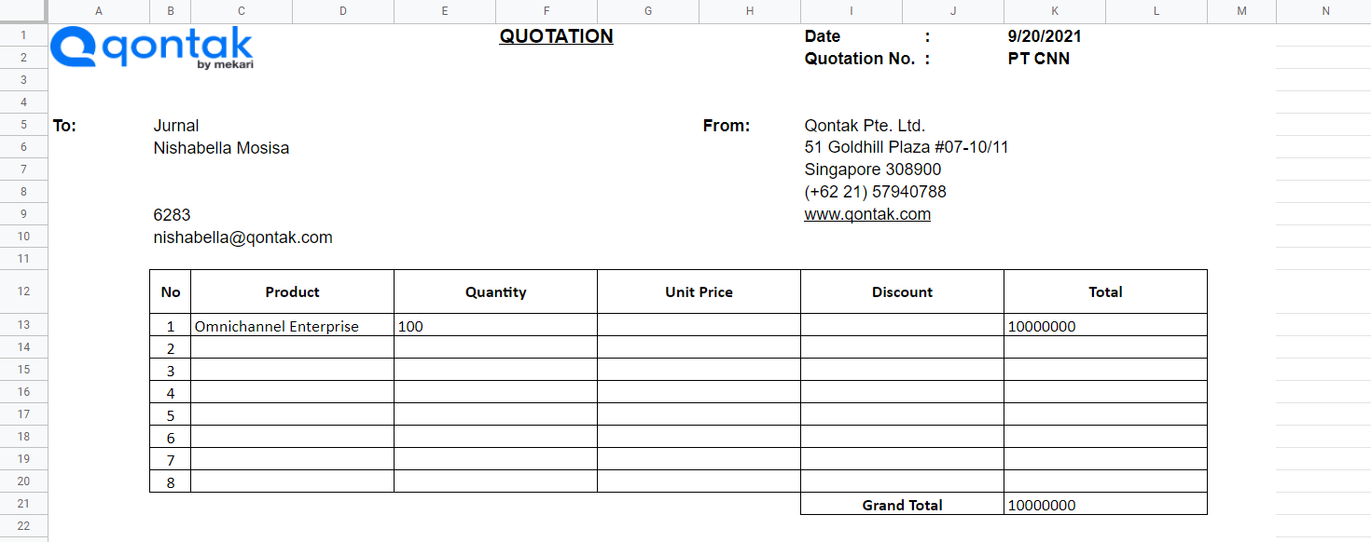This screenshot has width=1371, height=542.
Task: Click the Qontak logo image
Action: point(151,47)
